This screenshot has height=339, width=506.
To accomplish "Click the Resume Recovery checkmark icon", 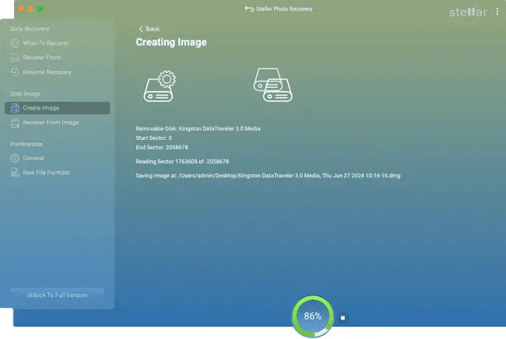I will pyautogui.click(x=15, y=72).
